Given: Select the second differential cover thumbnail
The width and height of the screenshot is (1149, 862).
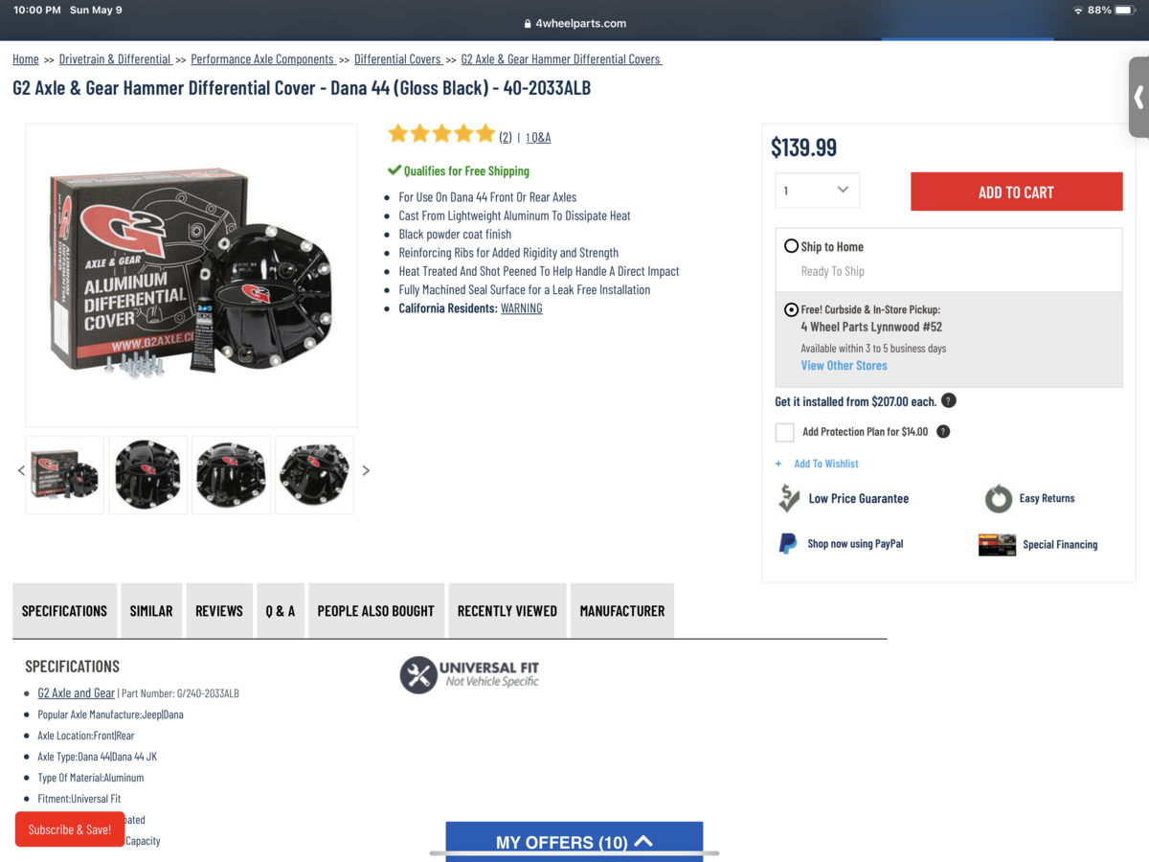Looking at the screenshot, I should point(148,475).
